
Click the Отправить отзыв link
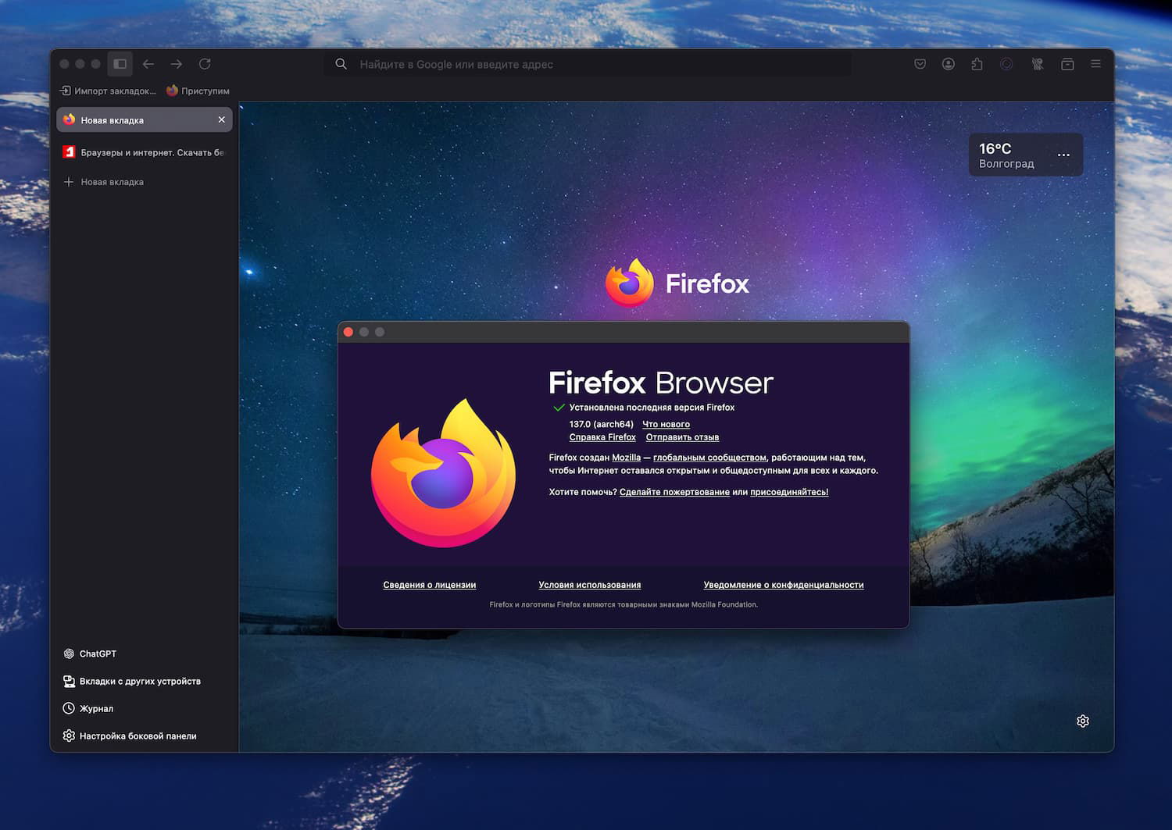pyautogui.click(x=682, y=437)
